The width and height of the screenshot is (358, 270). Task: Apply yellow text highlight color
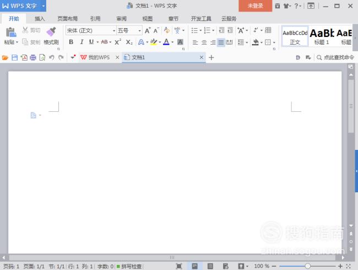(x=154, y=42)
